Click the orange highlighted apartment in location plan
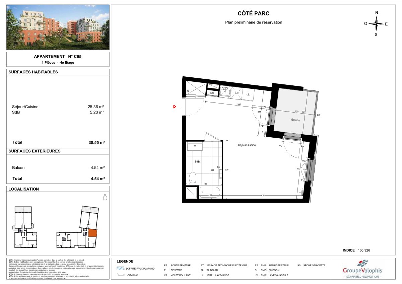The height and width of the screenshot is (284, 402). (x=92, y=233)
